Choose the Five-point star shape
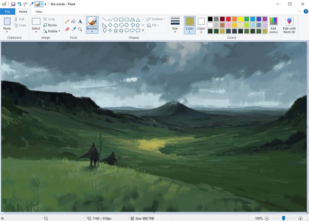Viewport: 309px width, 221px height. 116,30
